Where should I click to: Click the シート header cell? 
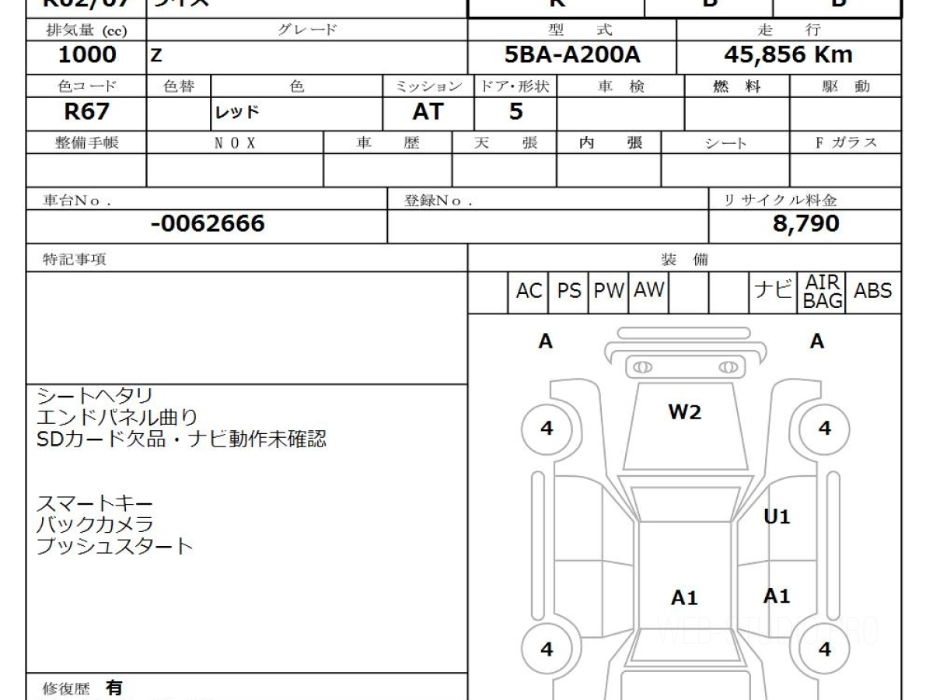tap(725, 143)
